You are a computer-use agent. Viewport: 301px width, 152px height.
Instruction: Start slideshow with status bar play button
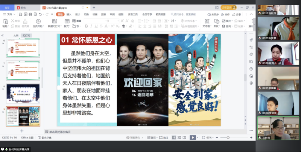coord(193,138)
